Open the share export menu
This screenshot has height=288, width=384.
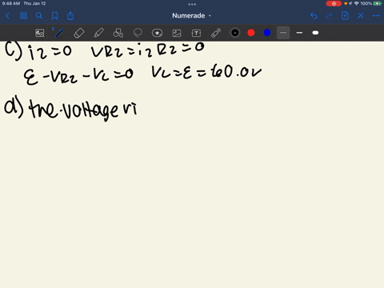(70, 16)
